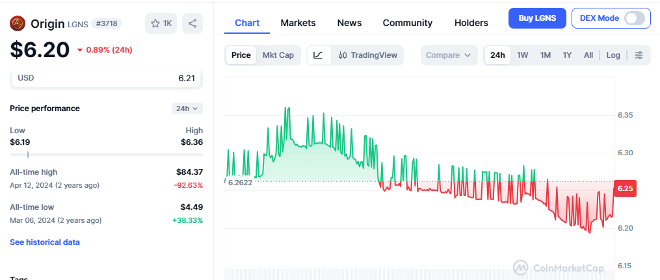660x280 pixels.
Task: Switch chart to Mkt Cap view
Action: pos(278,55)
